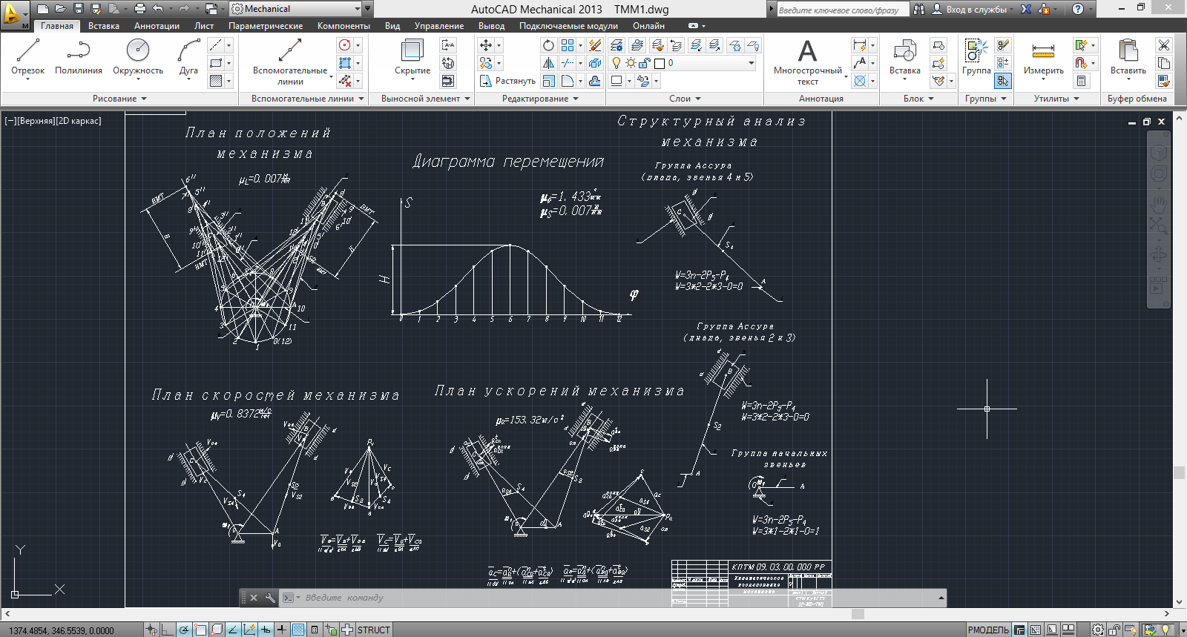Click the Многострочный текст tool
Viewport: 1187px width, 637px height.
point(807,62)
